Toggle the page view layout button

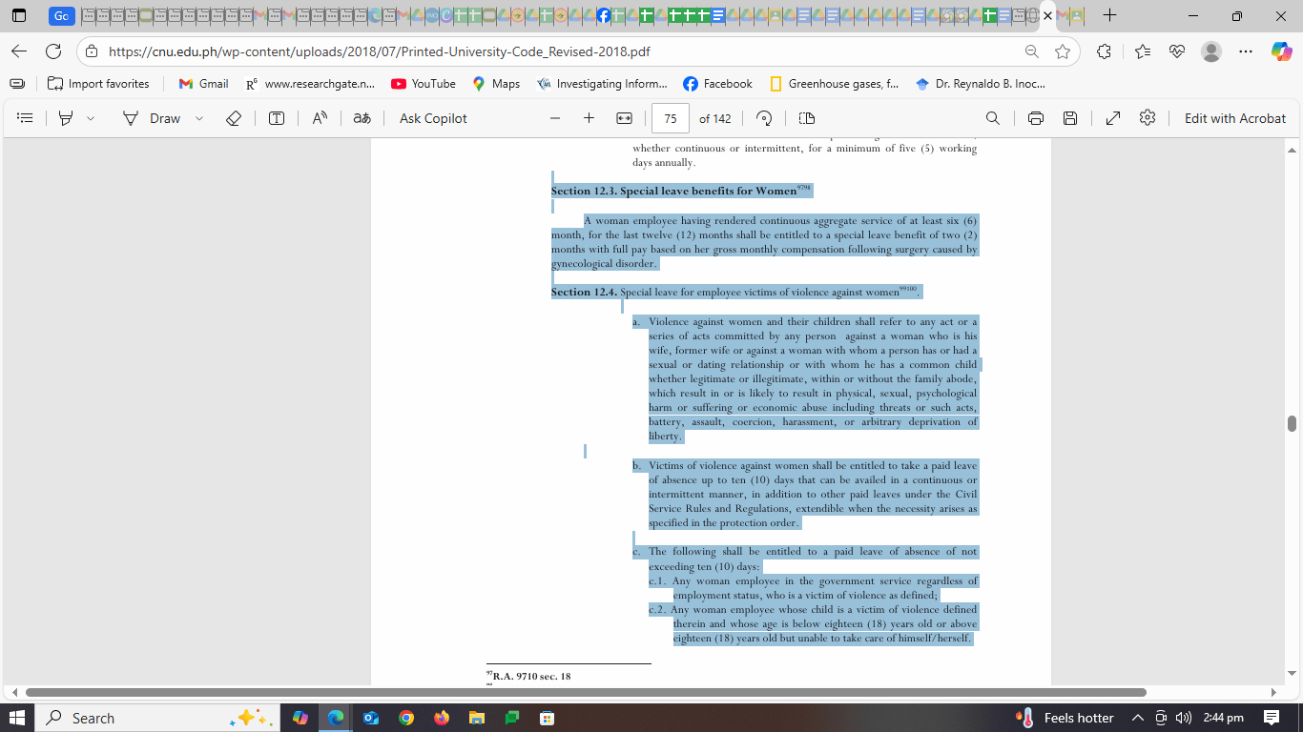[x=807, y=118]
